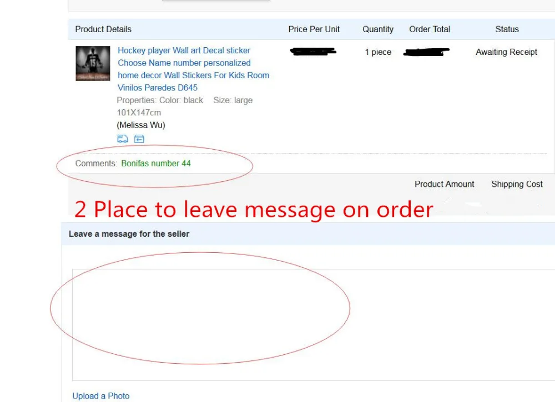Focus the seller message text box
The width and height of the screenshot is (555, 402).
tap(314, 324)
